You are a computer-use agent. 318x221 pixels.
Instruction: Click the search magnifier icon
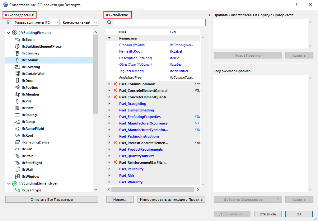[x=109, y=22]
